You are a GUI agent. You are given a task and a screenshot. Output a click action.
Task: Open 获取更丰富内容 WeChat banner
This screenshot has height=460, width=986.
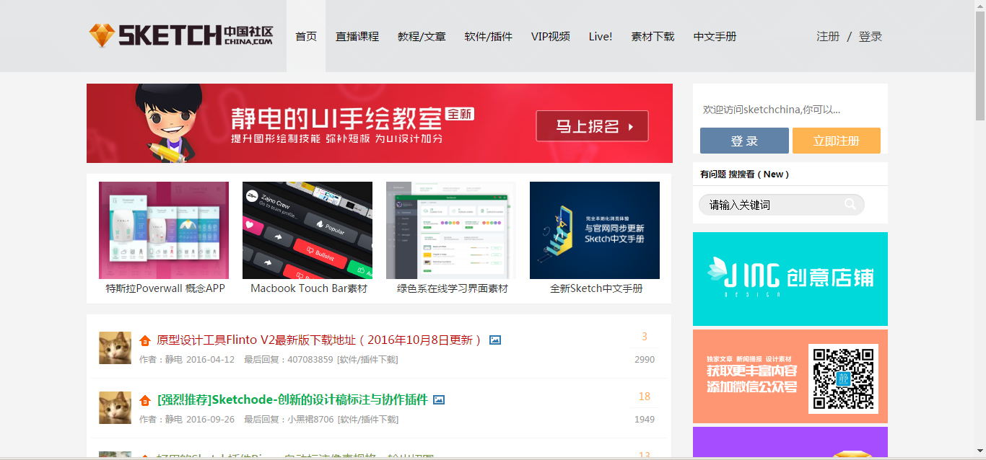(x=790, y=376)
